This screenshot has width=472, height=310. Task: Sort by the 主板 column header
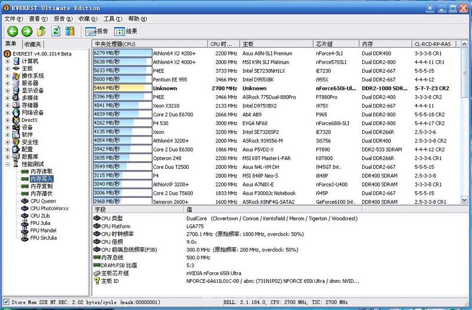point(276,44)
